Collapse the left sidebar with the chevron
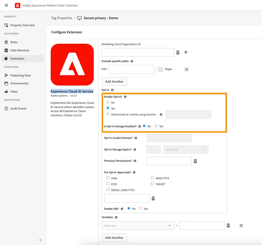Viewport: 262px width, 245px height. (x=40, y=240)
